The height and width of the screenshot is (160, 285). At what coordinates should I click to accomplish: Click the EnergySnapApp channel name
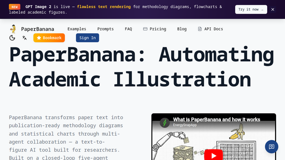pyautogui.click(x=185, y=125)
